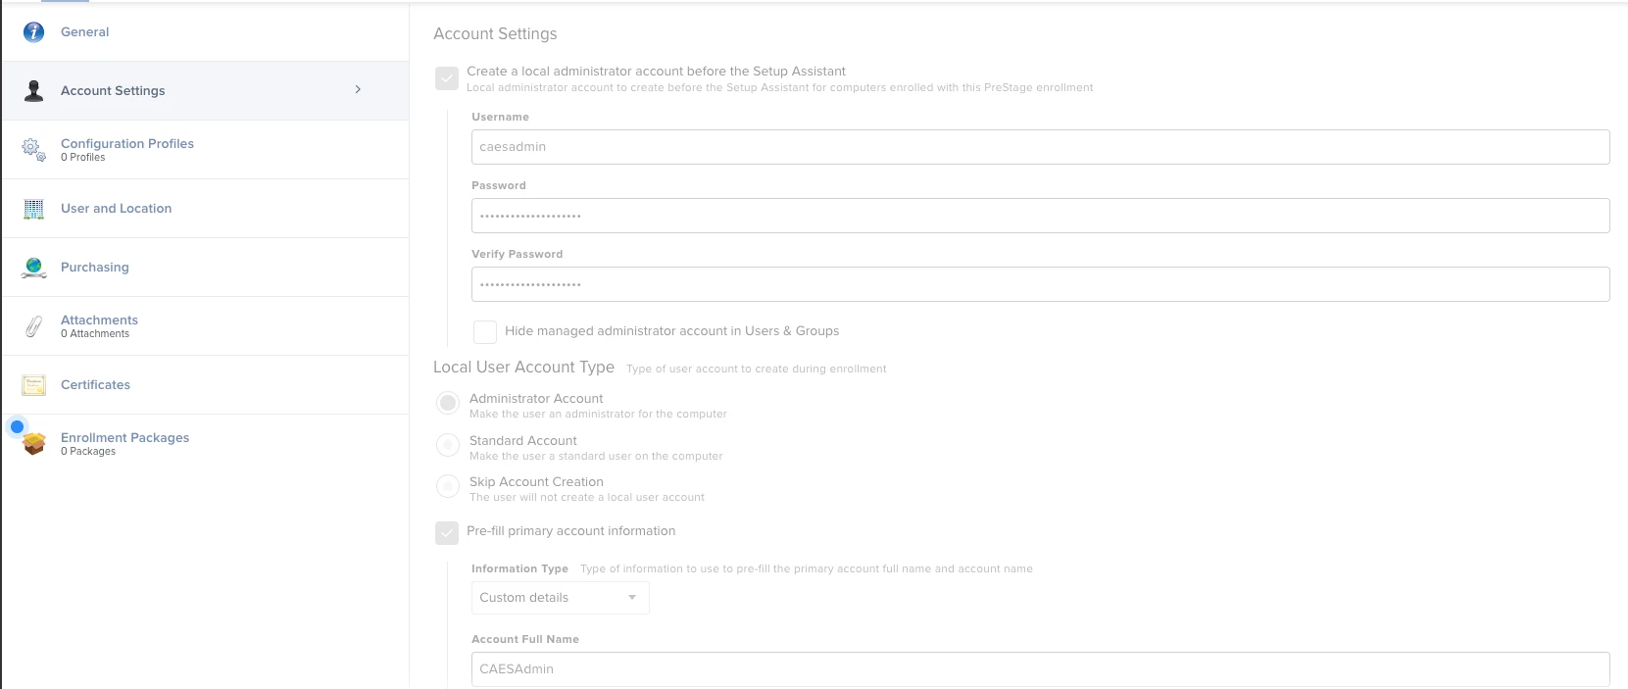Click the Attachments paperclip icon
The image size is (1628, 689).
coord(33,326)
